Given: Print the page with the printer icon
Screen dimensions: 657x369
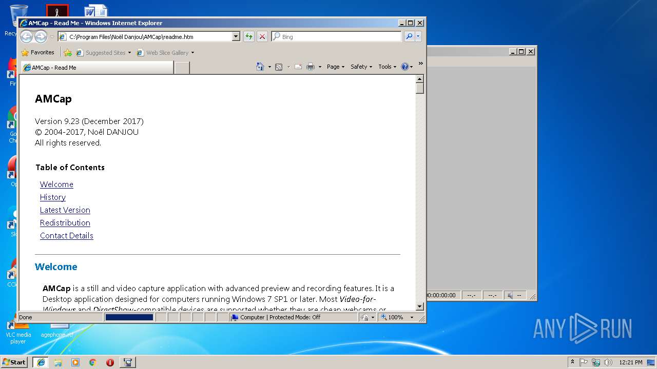Looking at the screenshot, I should [311, 67].
